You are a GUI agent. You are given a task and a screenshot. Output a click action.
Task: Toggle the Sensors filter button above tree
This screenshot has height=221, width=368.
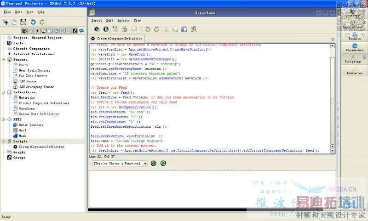point(44,31)
